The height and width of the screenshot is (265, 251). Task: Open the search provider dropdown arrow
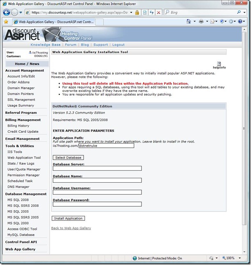click(244, 12)
